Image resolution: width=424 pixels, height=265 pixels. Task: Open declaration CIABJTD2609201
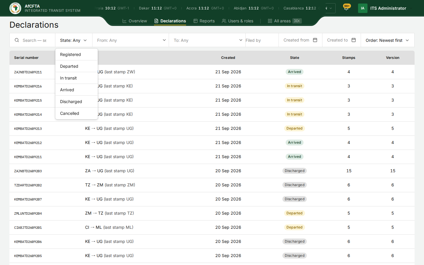(x=28, y=228)
